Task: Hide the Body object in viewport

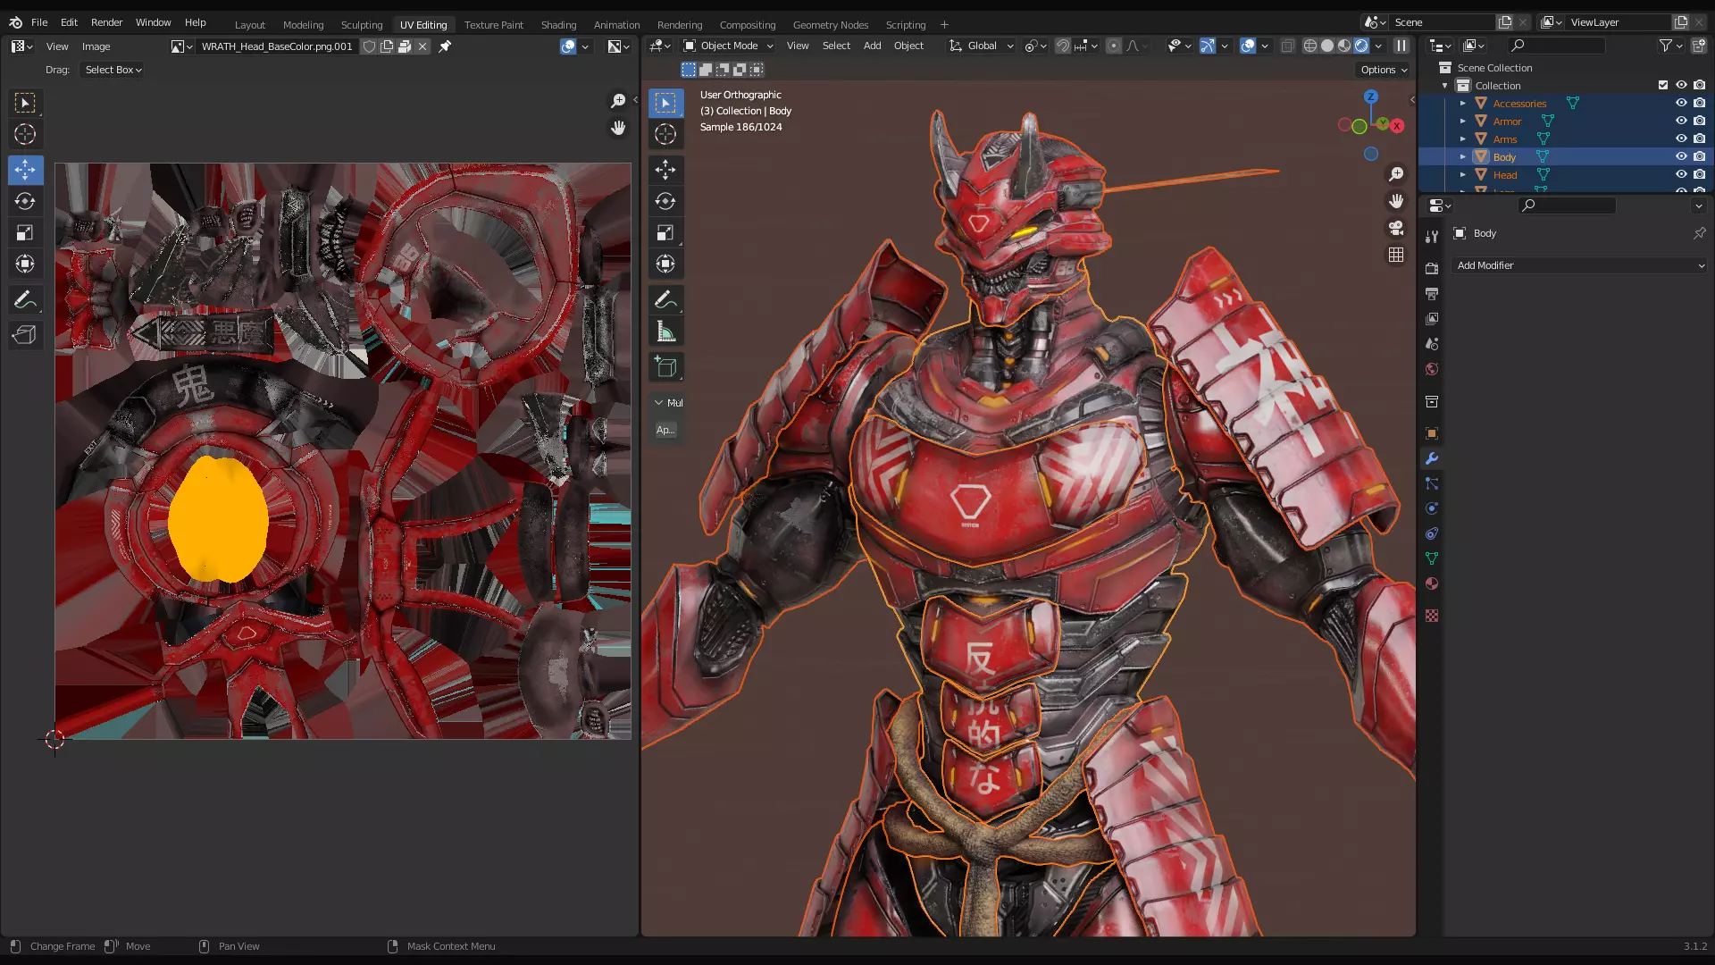Action: tap(1681, 156)
